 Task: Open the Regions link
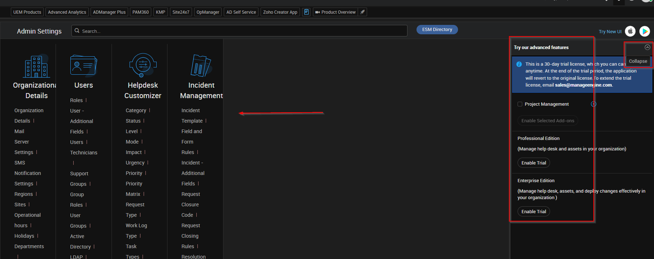[23, 194]
